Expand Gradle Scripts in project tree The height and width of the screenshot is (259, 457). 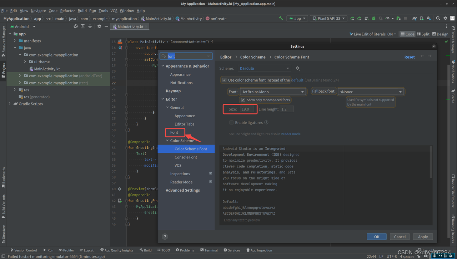point(10,104)
